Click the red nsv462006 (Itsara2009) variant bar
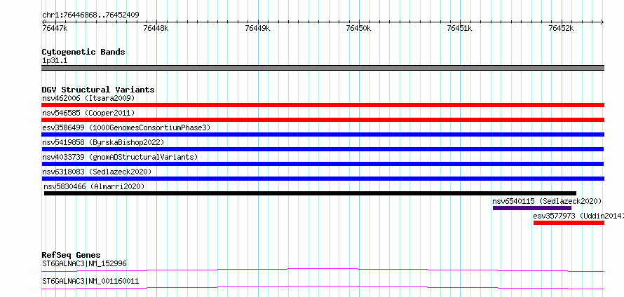 (323, 105)
